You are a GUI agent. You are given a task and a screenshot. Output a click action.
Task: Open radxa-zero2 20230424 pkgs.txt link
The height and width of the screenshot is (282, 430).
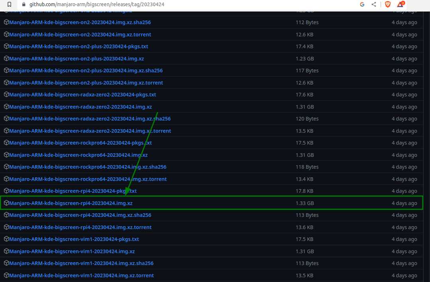click(82, 95)
